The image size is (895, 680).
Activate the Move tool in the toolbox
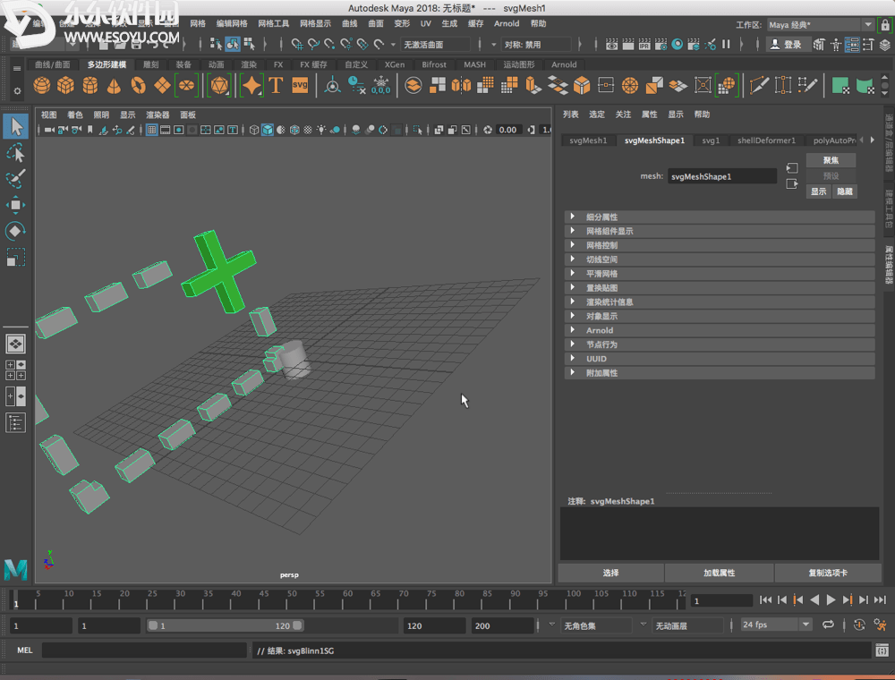16,205
